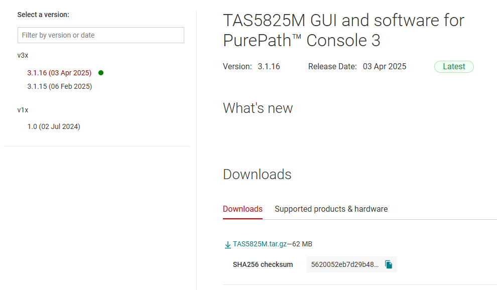497x290 pixels.
Task: Click the download arrow icon beside TAS5825M.tar.gz
Action: tap(227, 245)
